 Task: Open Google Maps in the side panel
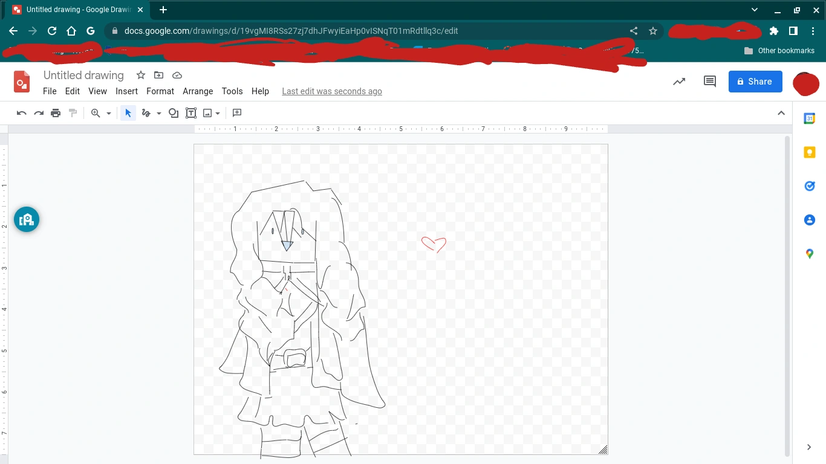tap(809, 254)
